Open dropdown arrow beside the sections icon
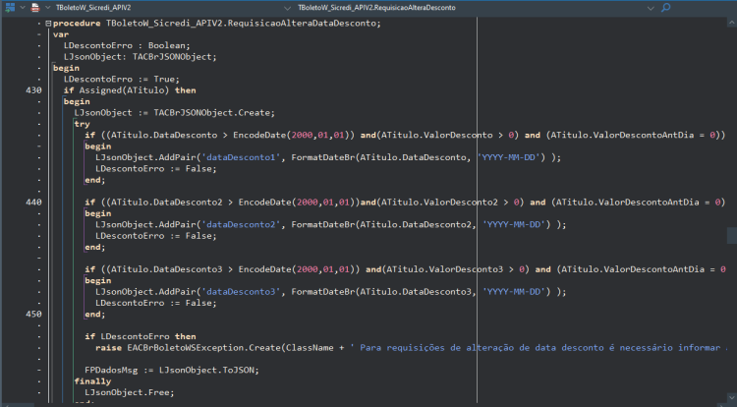This screenshot has width=737, height=407. (x=22, y=8)
